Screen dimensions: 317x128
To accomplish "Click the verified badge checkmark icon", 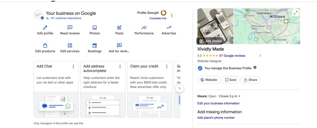I will (x=200, y=68).
